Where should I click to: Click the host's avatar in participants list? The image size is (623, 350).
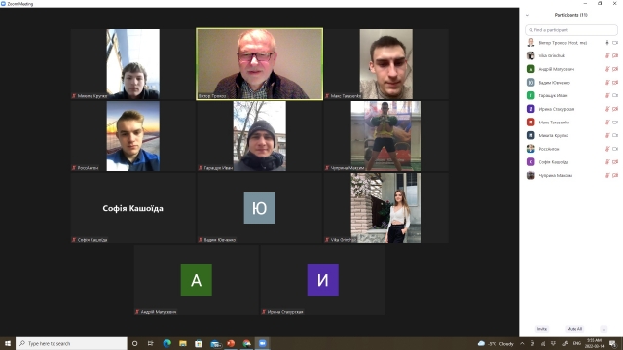tap(531, 43)
